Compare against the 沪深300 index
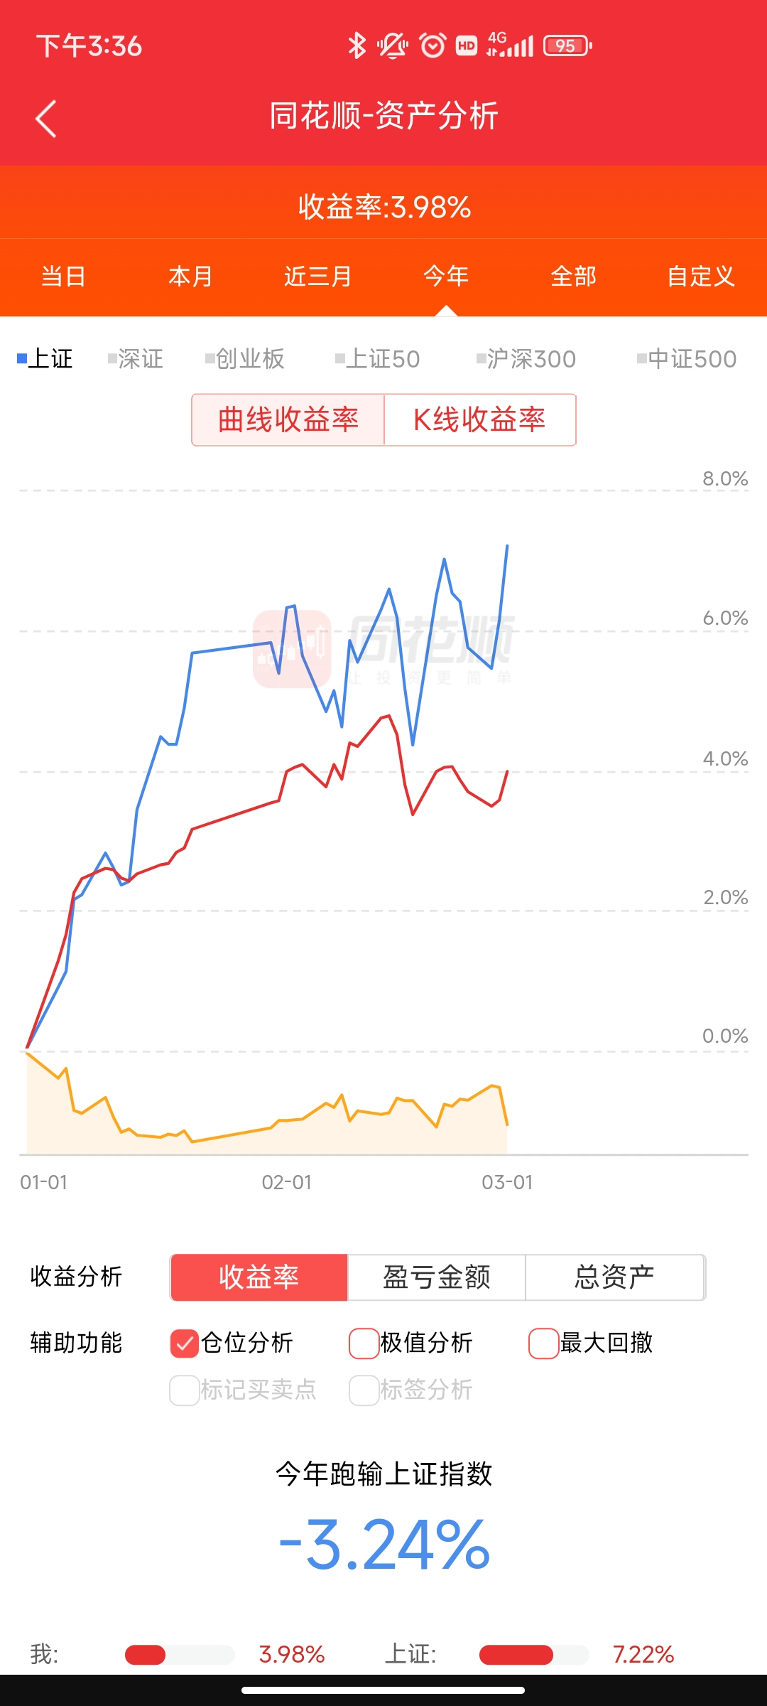Screen dimensions: 767x1706 (526, 359)
